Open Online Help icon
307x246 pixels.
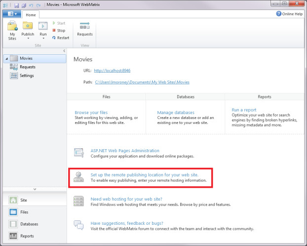click(278, 14)
